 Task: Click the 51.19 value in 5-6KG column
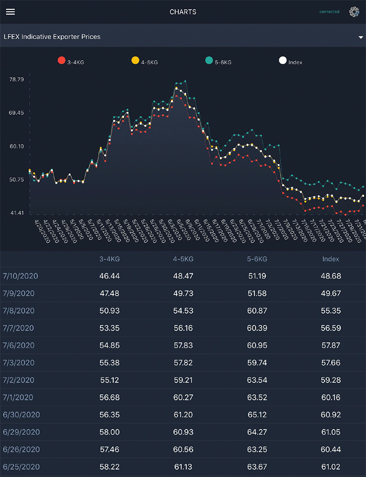click(257, 276)
